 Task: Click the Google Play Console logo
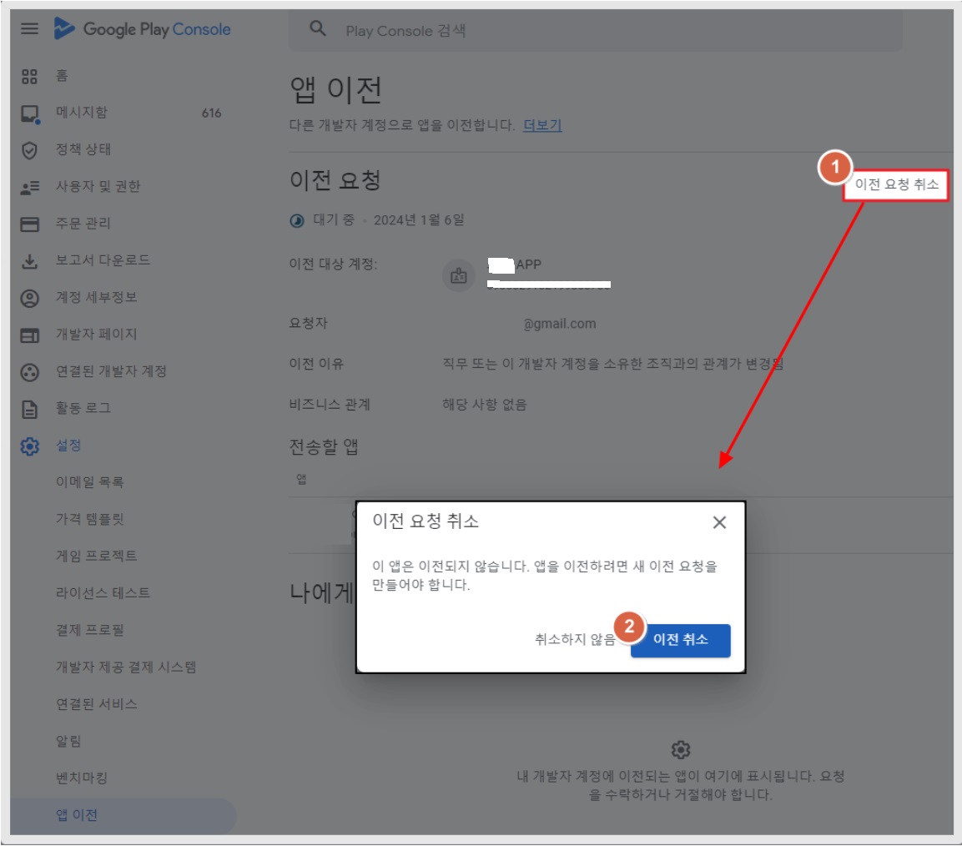coord(143,29)
